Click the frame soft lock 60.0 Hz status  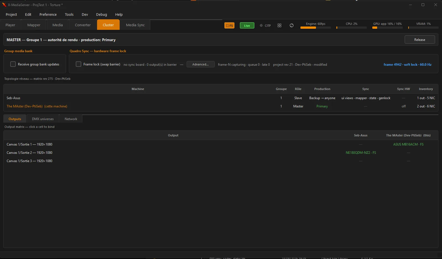[x=407, y=65]
